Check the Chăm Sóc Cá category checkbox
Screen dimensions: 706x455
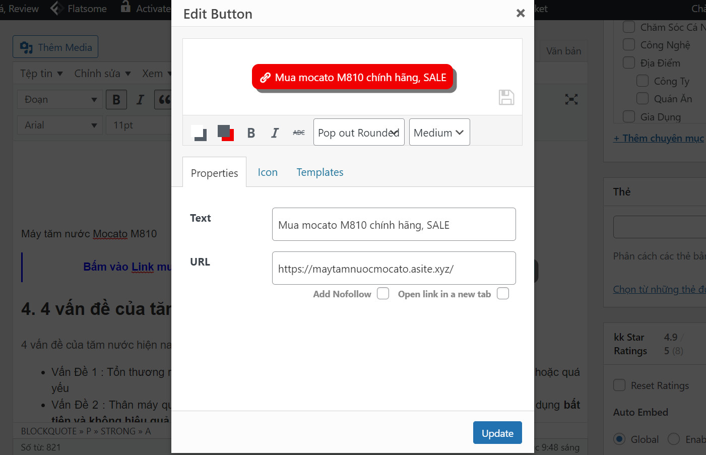tap(629, 27)
